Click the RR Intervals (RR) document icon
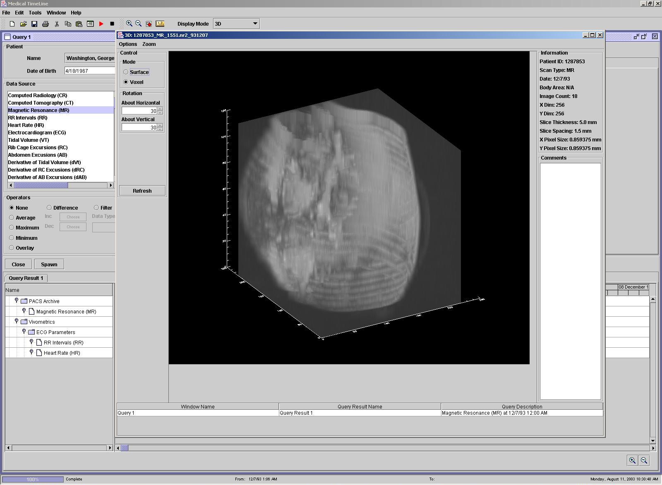This screenshot has width=662, height=485. tap(39, 342)
